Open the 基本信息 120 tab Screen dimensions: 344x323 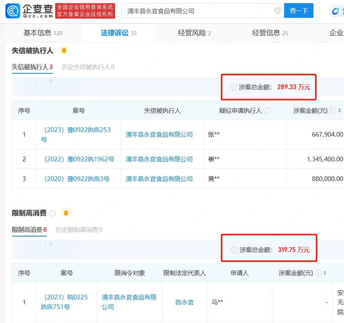43,33
